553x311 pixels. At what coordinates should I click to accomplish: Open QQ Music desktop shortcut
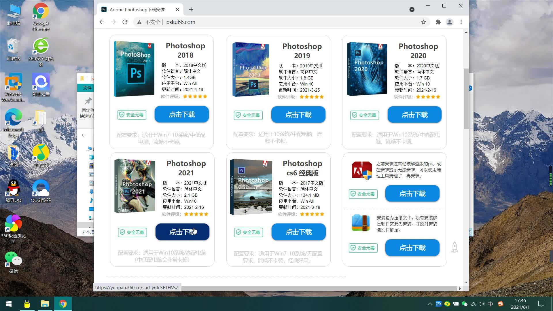pyautogui.click(x=41, y=156)
